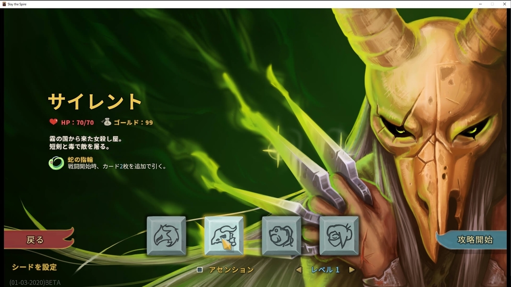This screenshot has height=287, width=511.
Task: Maximize the Slay the Spire window
Action: tap(492, 4)
